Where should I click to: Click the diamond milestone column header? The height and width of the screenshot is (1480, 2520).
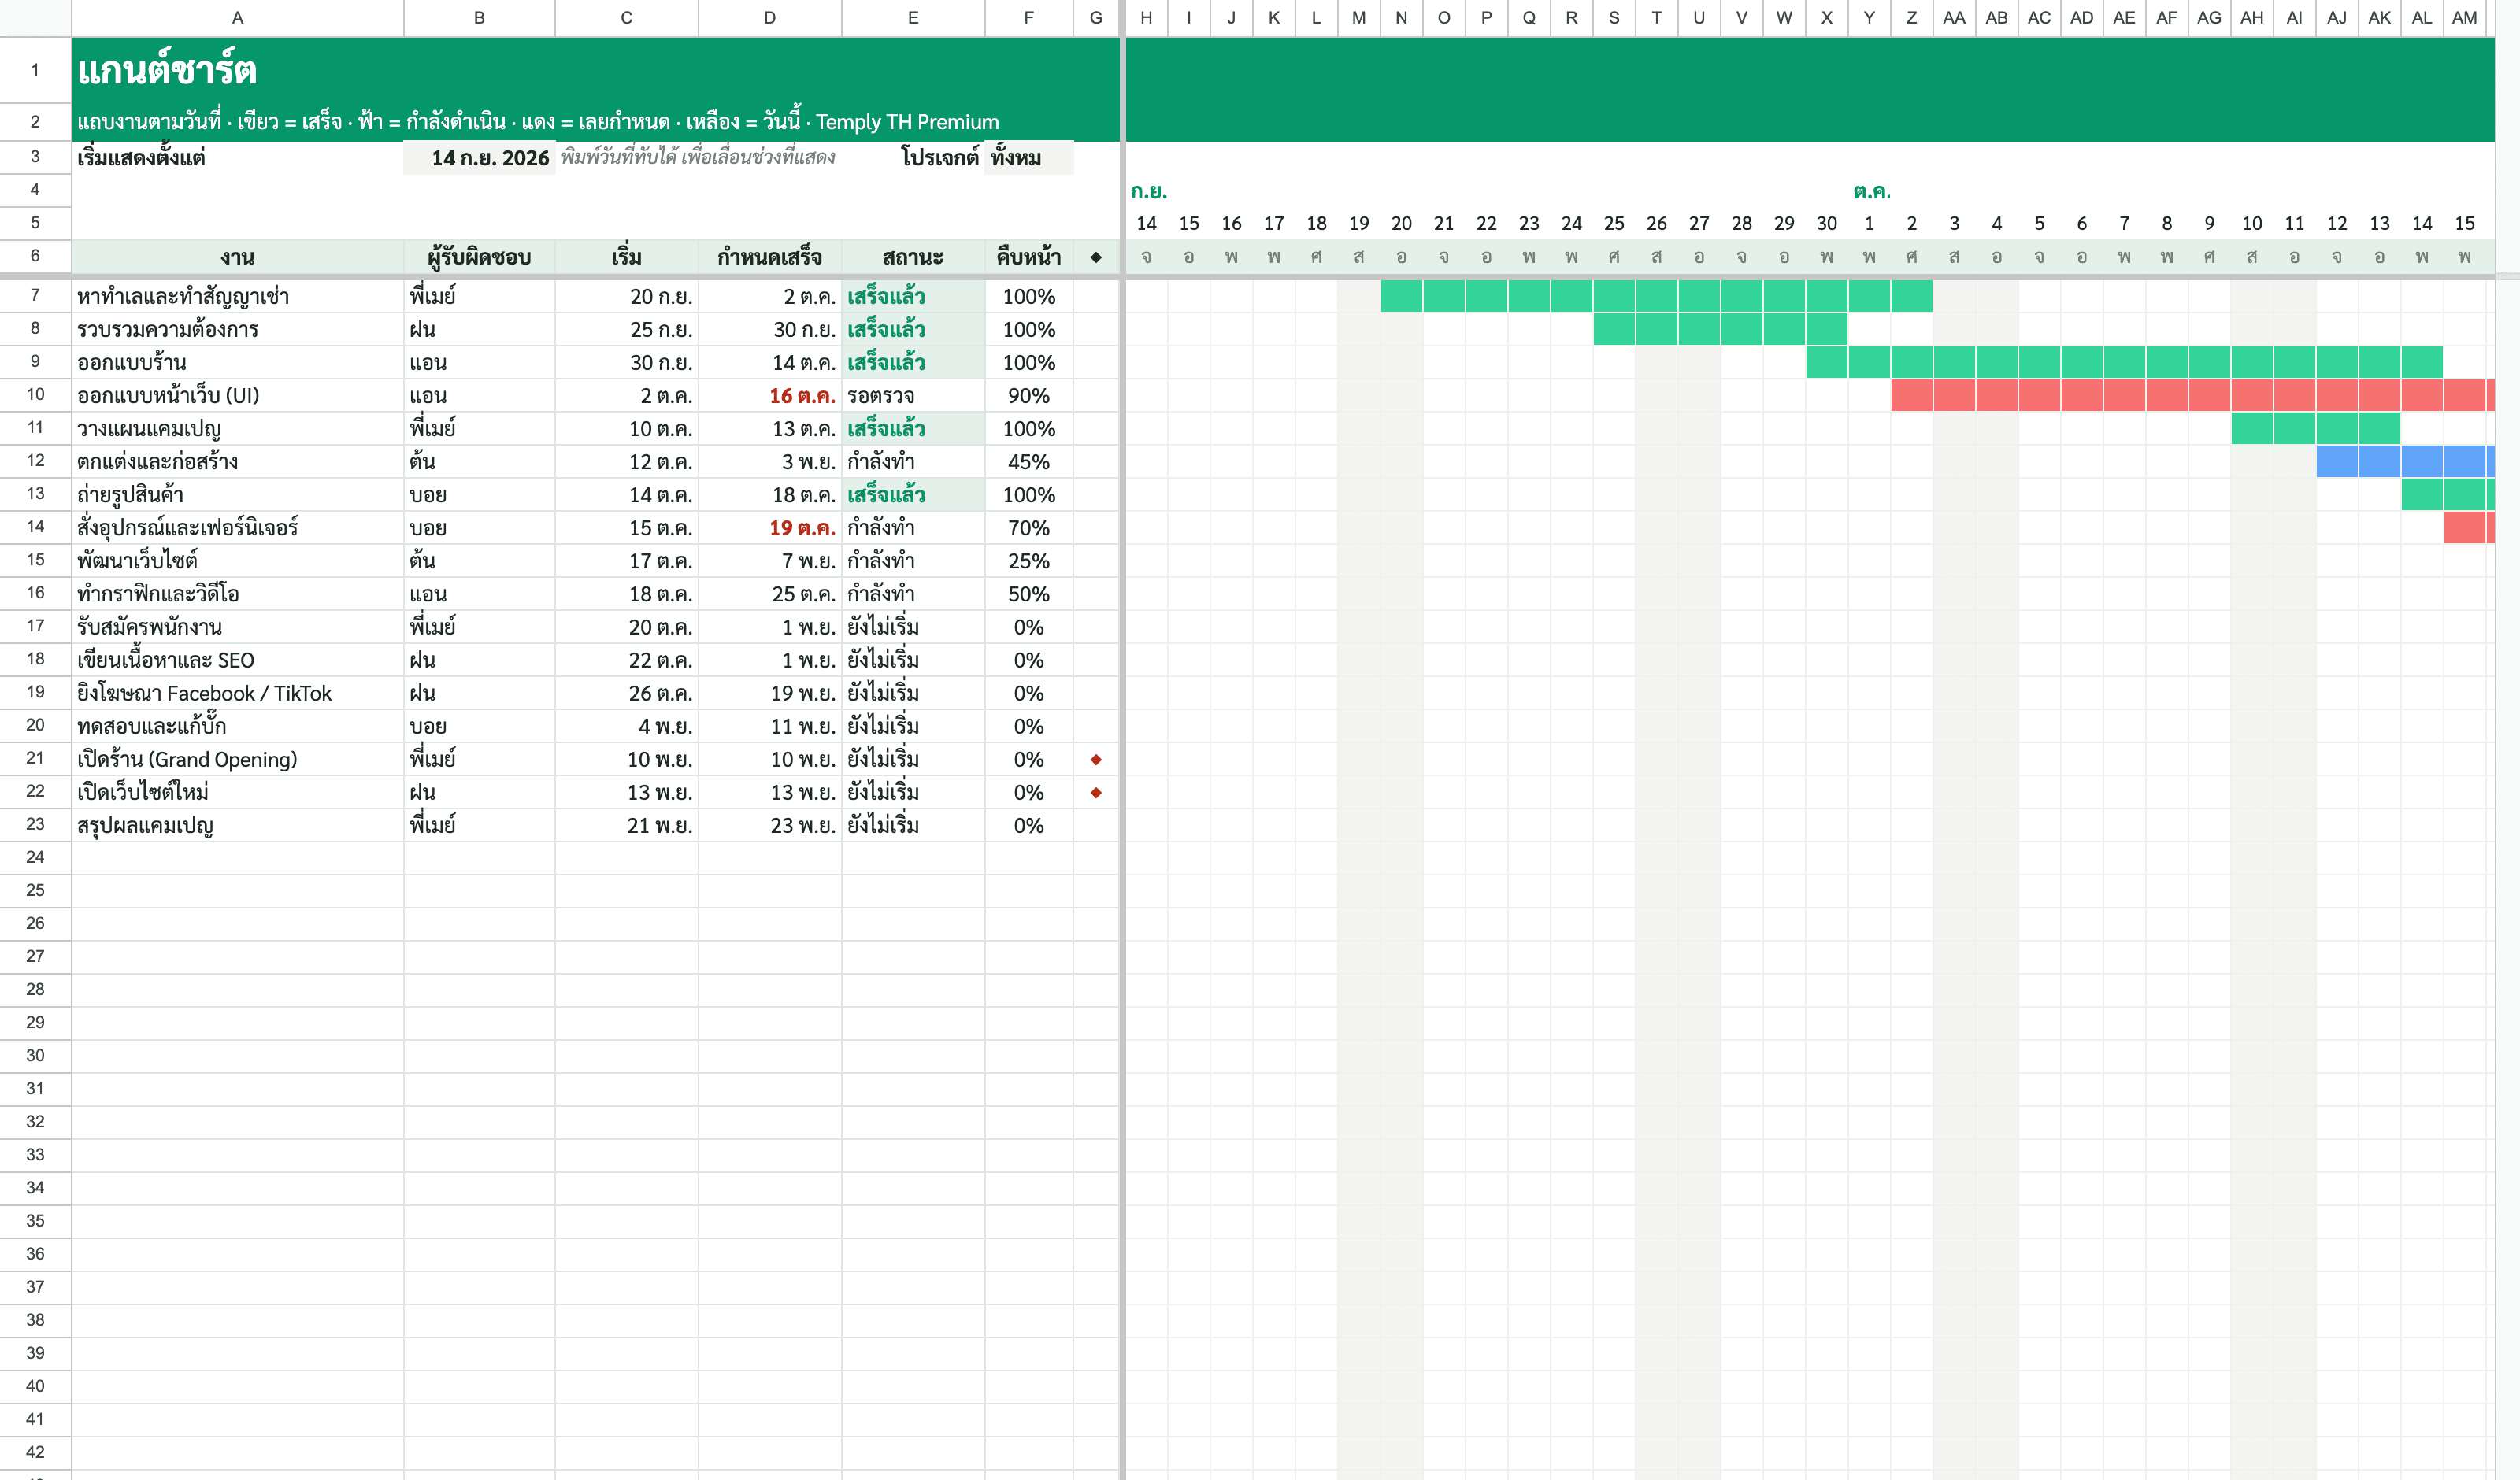1096,257
